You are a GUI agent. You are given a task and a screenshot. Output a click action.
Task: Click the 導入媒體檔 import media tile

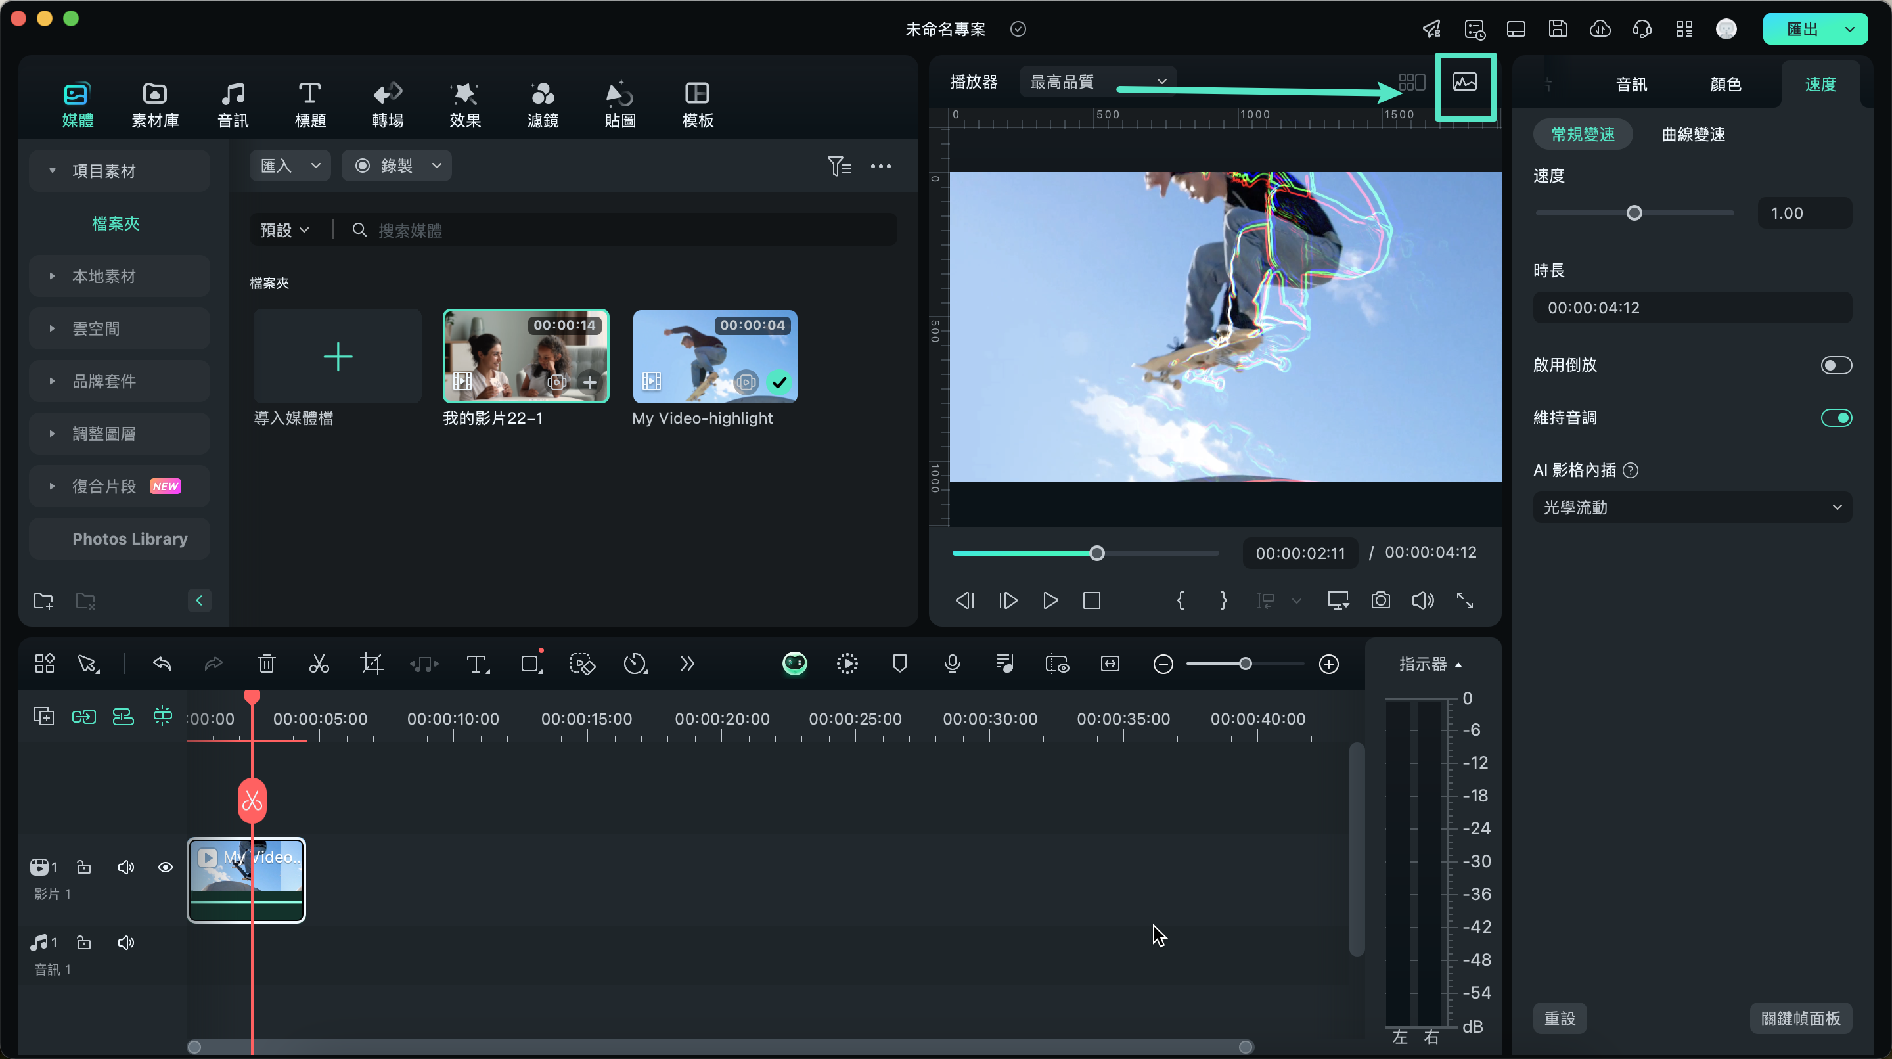coord(338,356)
